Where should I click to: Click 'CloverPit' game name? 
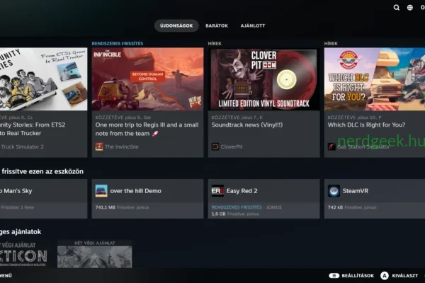pyautogui.click(x=232, y=146)
